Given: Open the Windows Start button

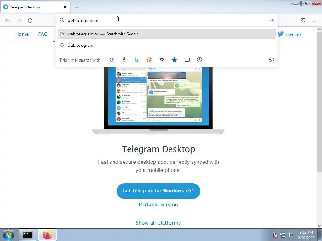Looking at the screenshot, I should click(8, 235).
